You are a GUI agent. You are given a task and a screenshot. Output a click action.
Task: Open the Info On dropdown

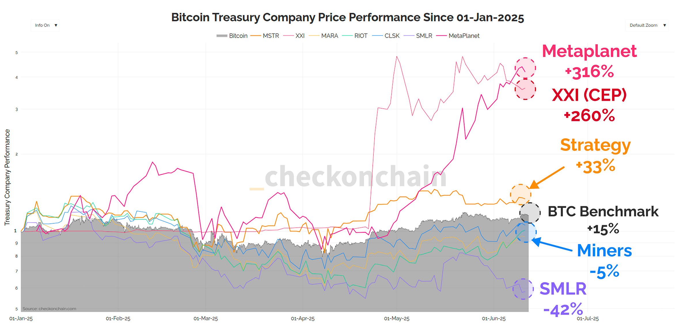click(45, 25)
